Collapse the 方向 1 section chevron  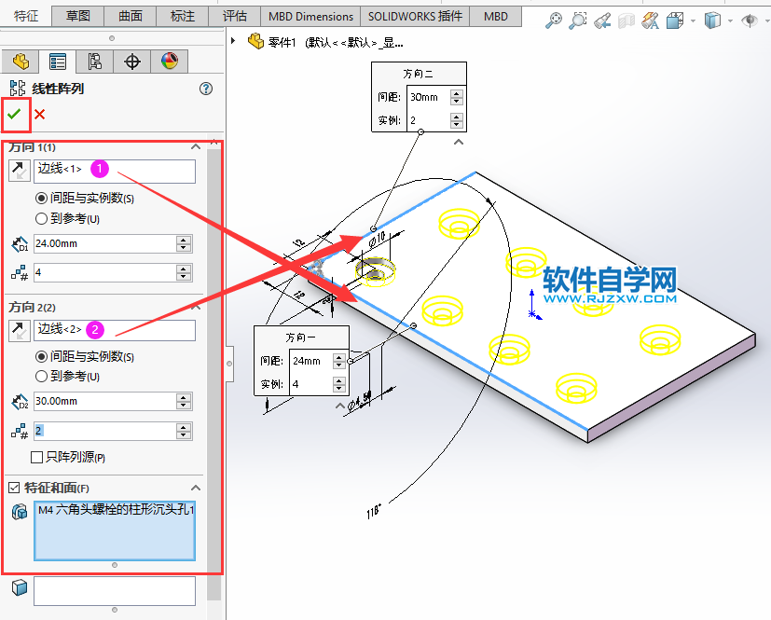(x=195, y=146)
